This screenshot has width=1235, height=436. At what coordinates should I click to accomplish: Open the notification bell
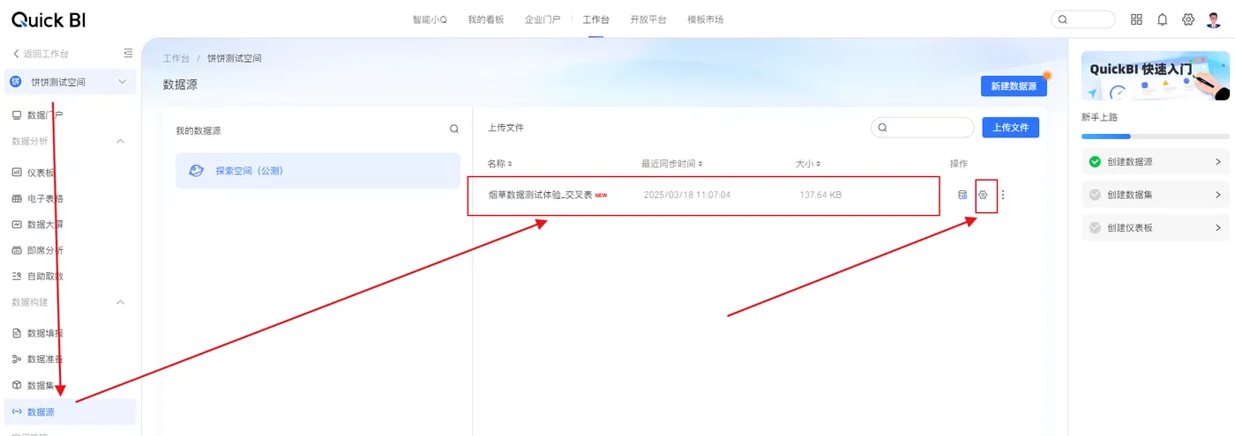click(x=1163, y=19)
